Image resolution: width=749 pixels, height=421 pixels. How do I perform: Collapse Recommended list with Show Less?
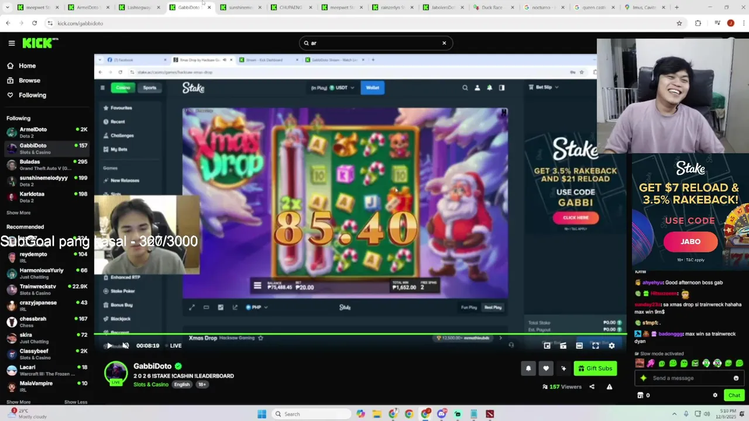click(x=75, y=402)
